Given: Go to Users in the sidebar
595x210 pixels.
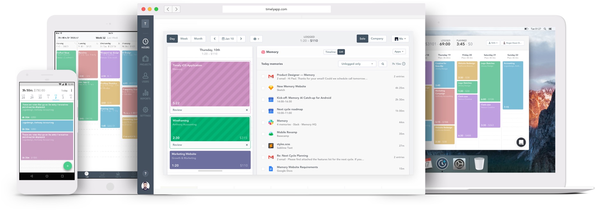Looking at the screenshot, I should (145, 77).
